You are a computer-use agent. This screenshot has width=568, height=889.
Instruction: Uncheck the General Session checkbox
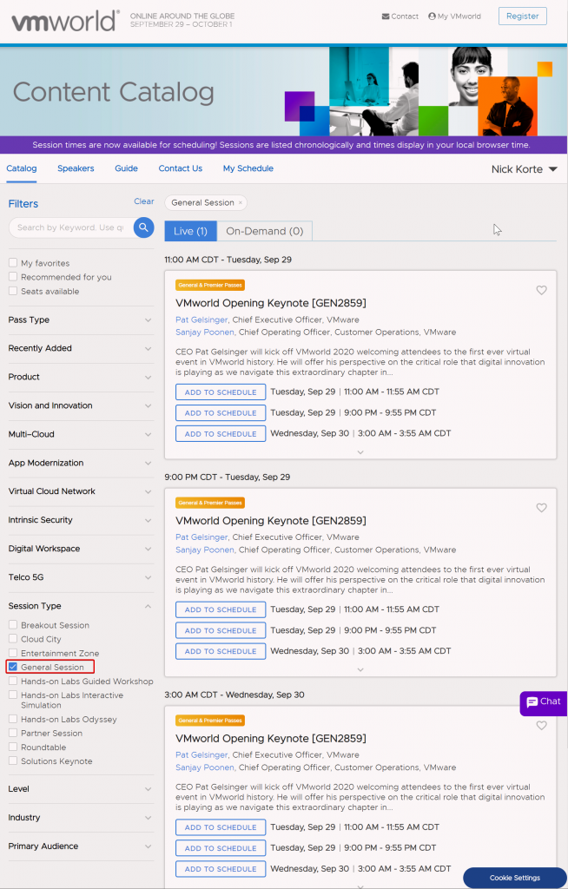(x=12, y=668)
